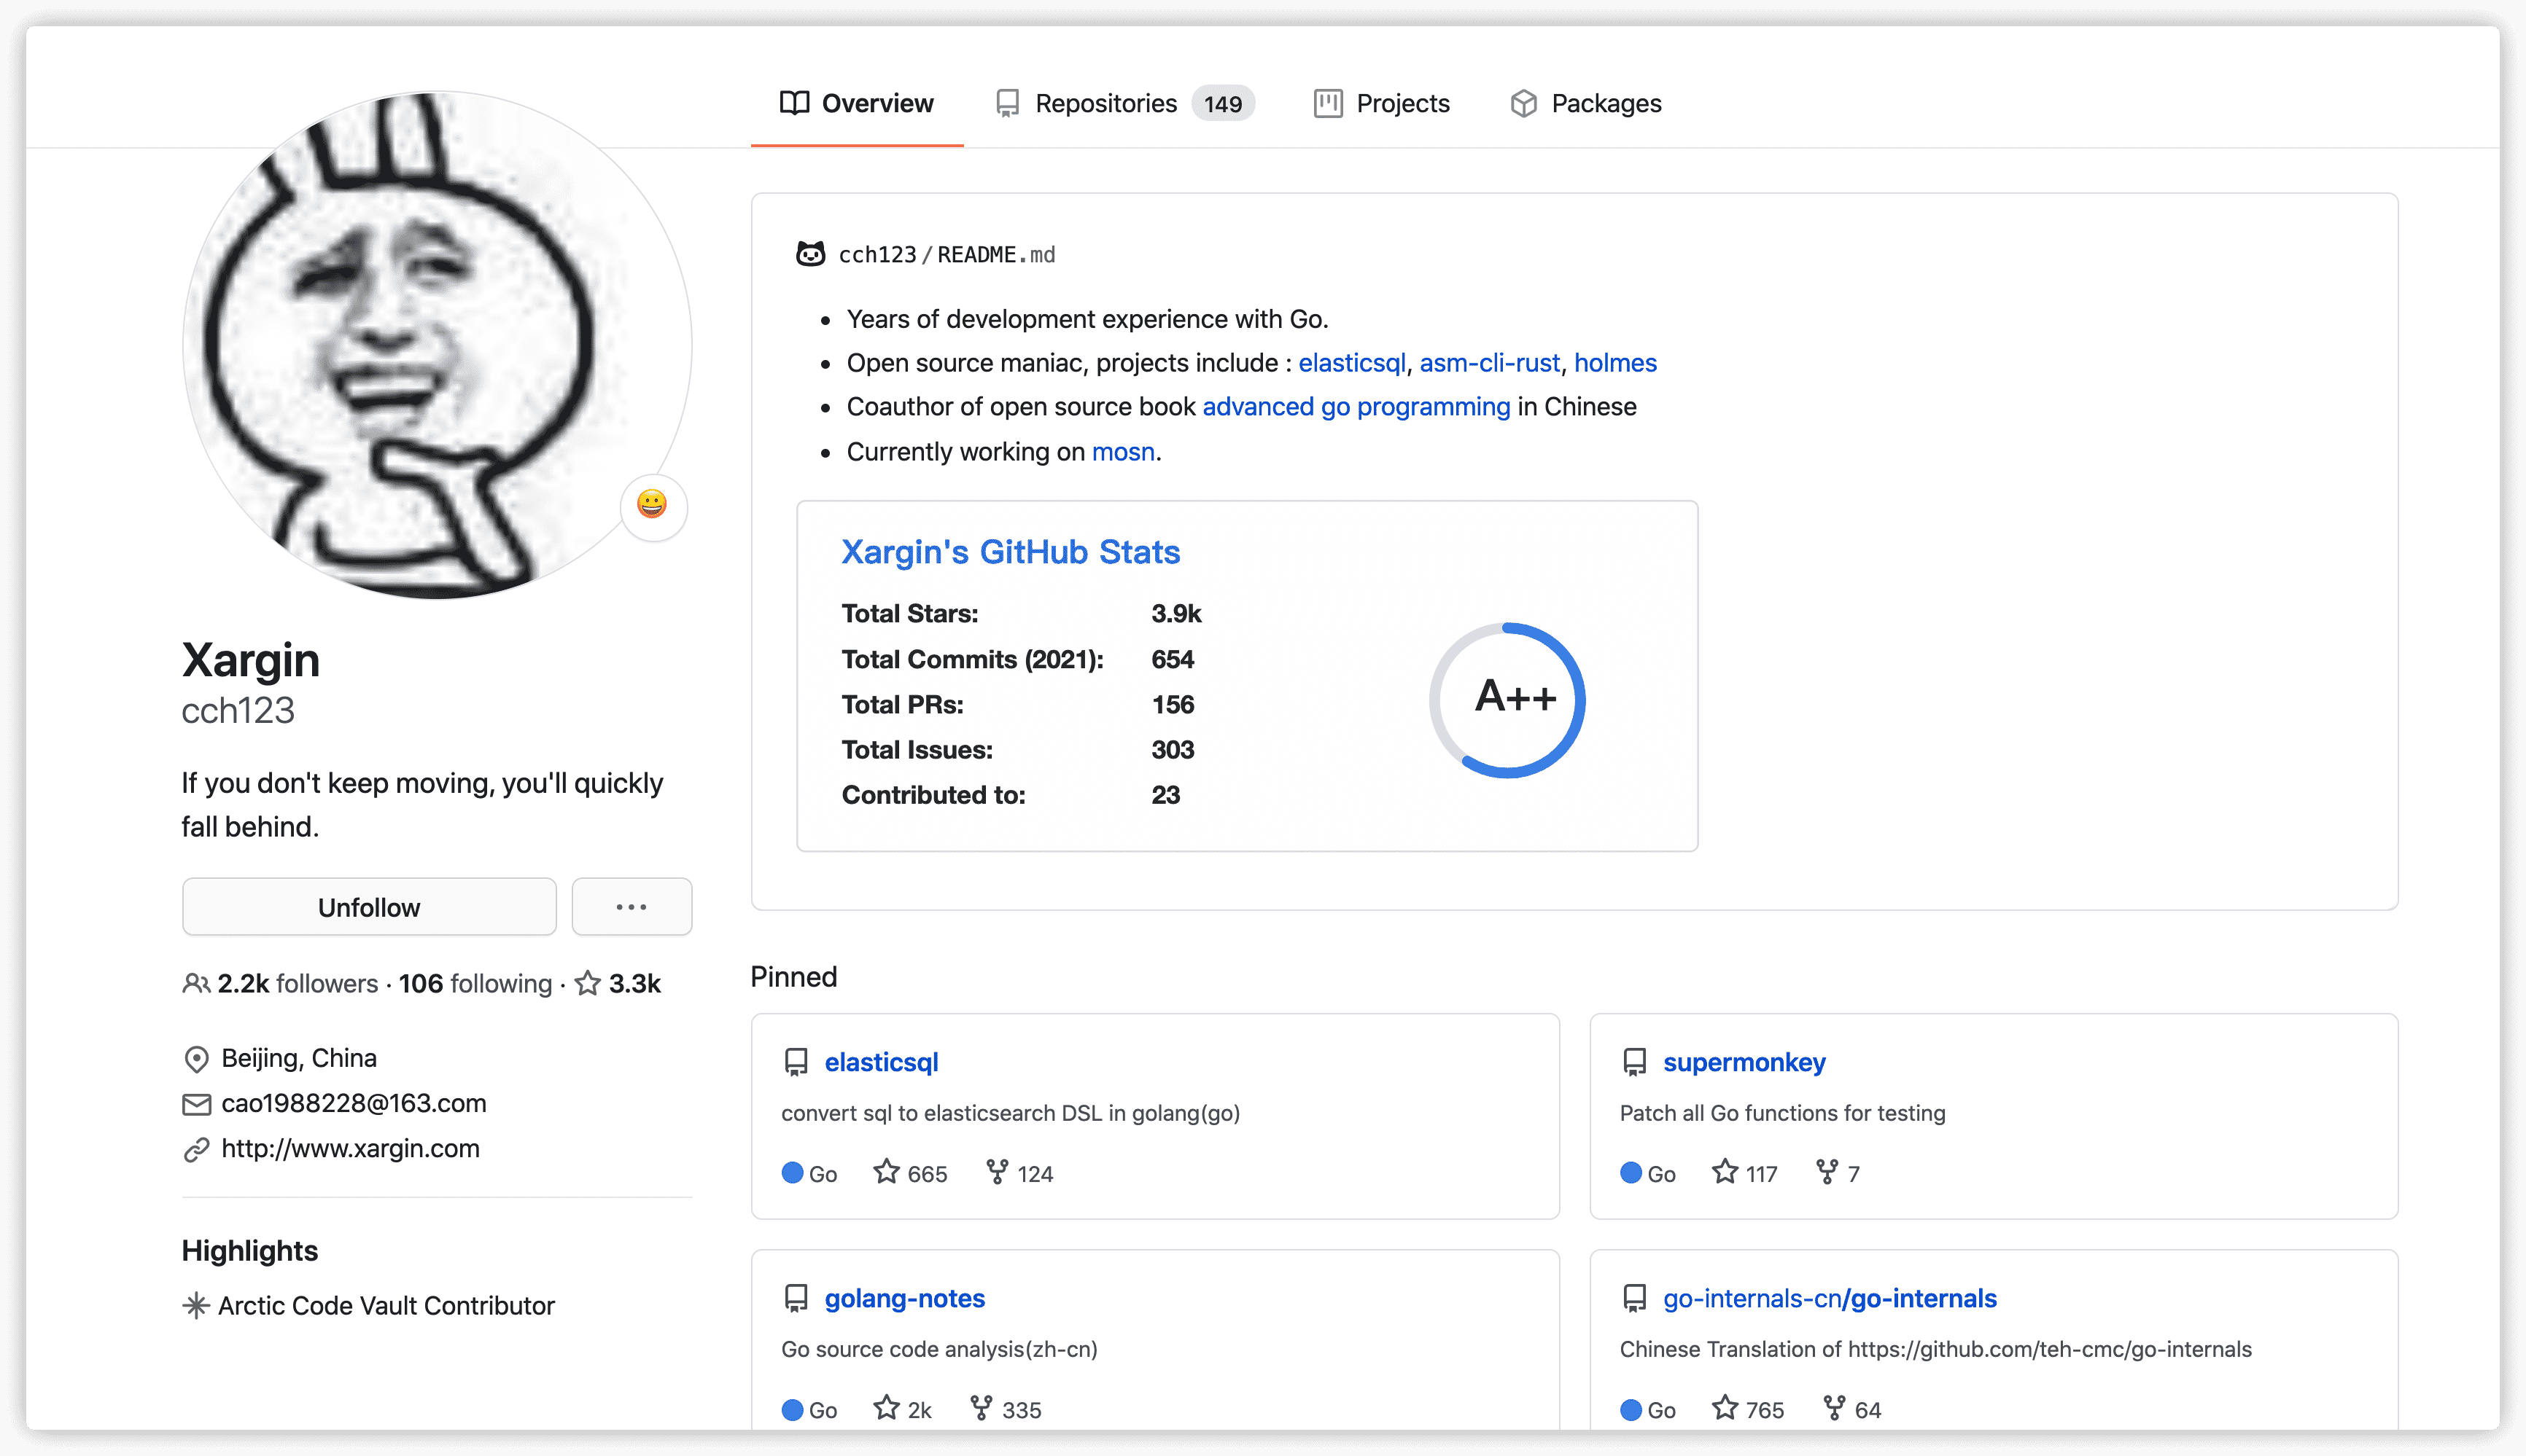Click the Unfollow button

(369, 907)
